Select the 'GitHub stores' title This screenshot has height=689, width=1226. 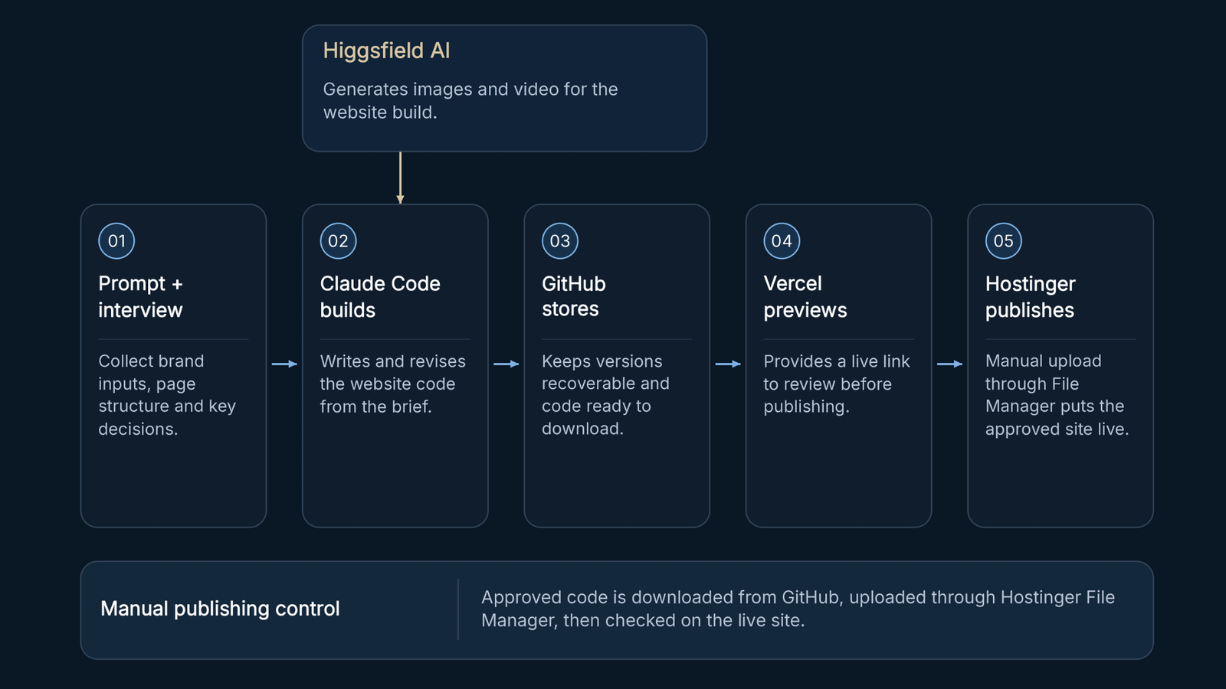(573, 296)
